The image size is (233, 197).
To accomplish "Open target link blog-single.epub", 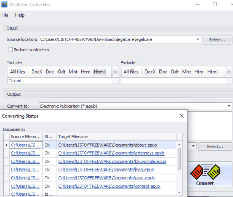I will point(112,161).
